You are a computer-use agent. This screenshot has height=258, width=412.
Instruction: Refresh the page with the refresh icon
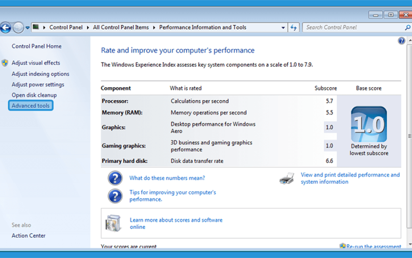(294, 27)
